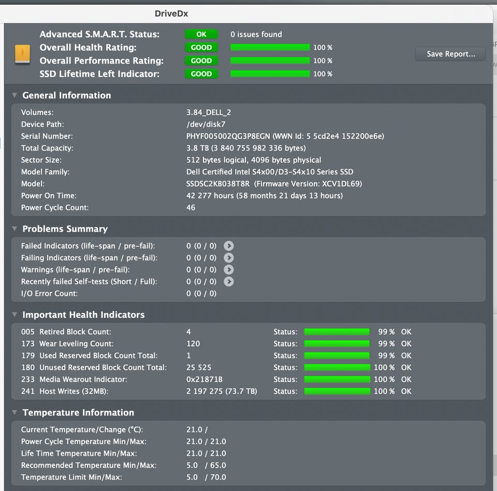Click the yellow external drive icon
497x491 pixels.
(x=22, y=54)
